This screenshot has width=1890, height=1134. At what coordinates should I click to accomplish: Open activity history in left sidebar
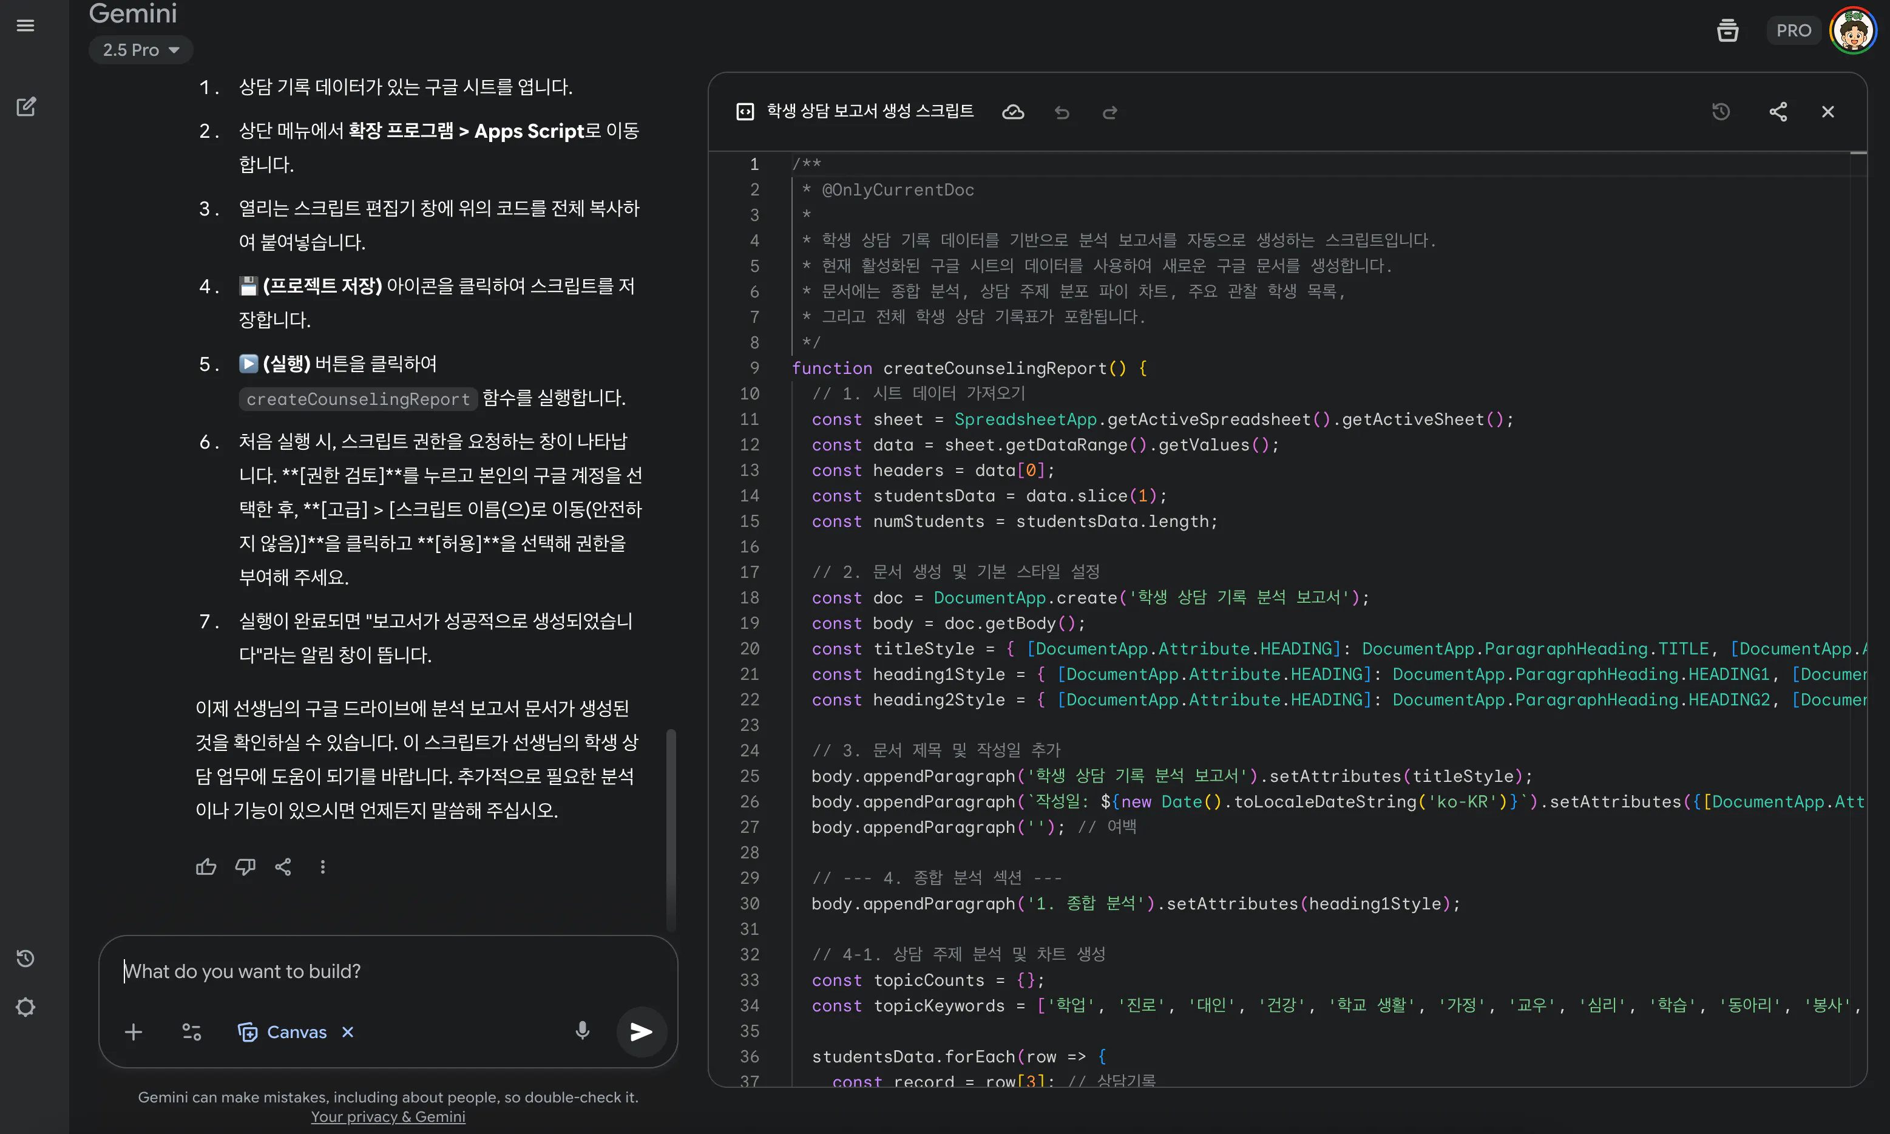(25, 958)
